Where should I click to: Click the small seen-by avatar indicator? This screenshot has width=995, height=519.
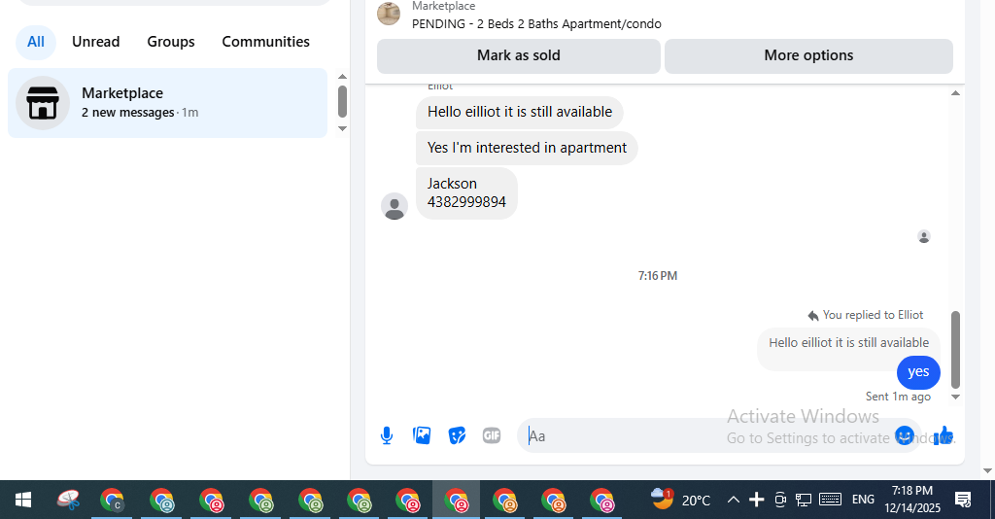coord(924,236)
